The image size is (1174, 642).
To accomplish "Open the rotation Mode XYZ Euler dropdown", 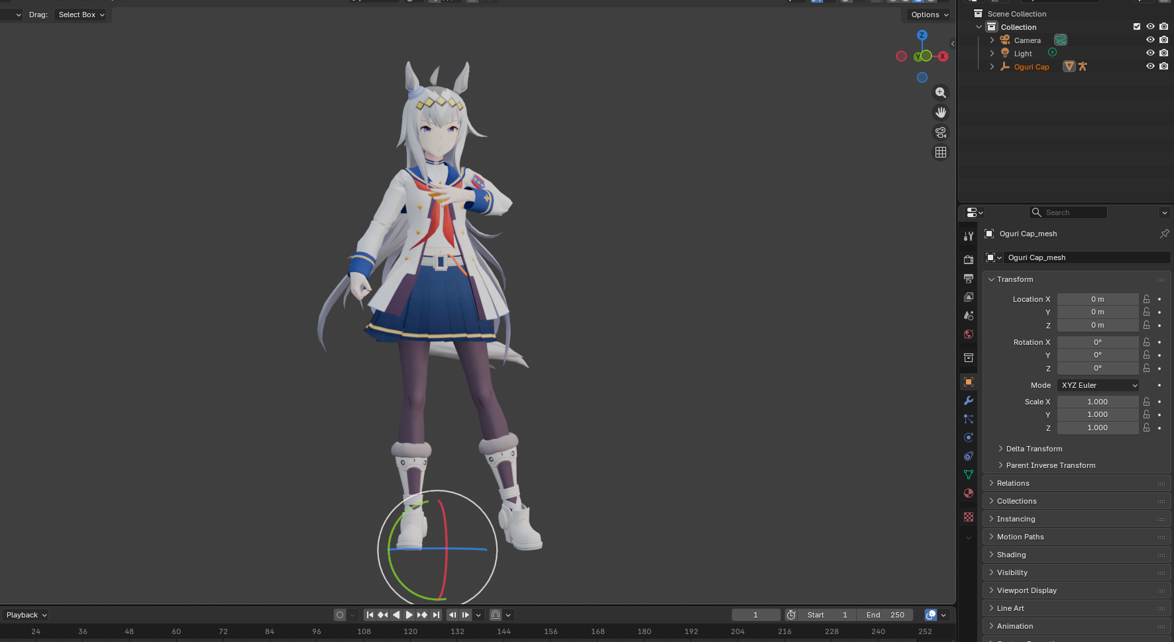I will 1098,385.
